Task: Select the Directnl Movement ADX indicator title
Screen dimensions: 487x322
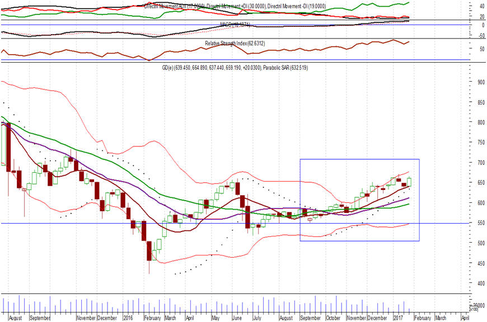Action: point(235,6)
